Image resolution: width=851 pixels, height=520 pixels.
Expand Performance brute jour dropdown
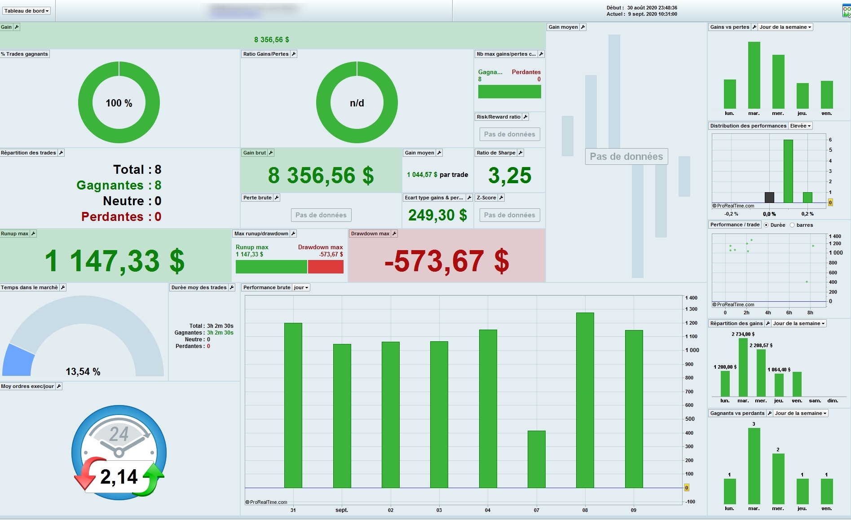[301, 287]
